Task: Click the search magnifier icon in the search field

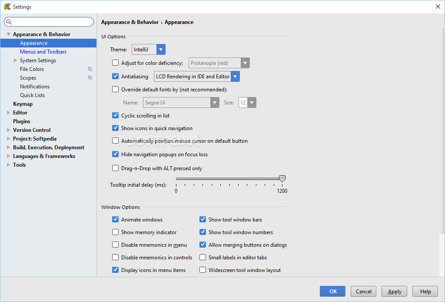Action: 8,21
